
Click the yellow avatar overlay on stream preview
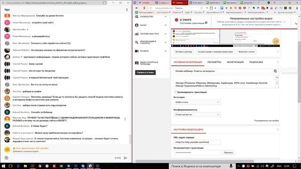click(276, 41)
